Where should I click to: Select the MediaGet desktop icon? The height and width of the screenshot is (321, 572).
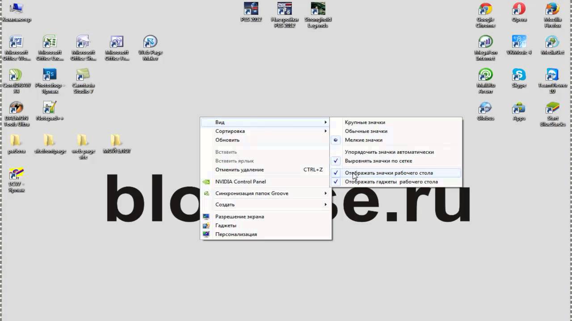[x=552, y=45]
